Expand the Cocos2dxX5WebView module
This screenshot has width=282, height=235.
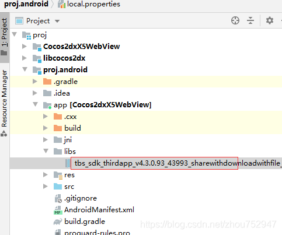(x=25, y=46)
